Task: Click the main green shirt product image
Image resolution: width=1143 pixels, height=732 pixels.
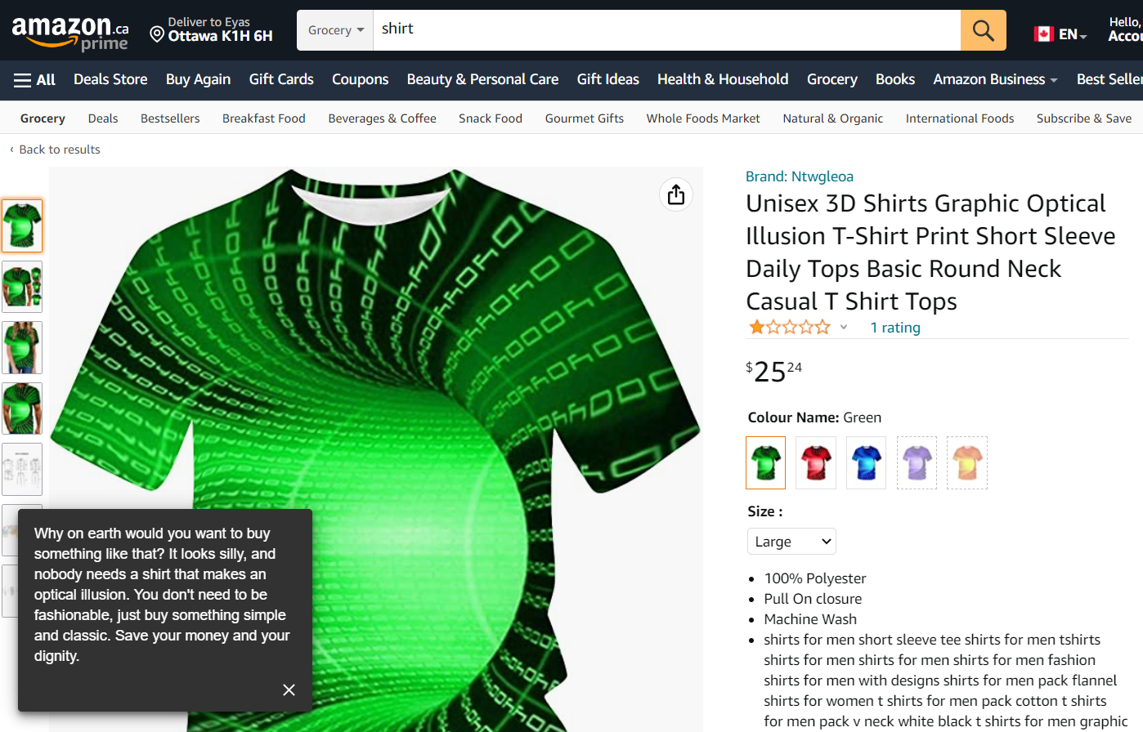Action: pyautogui.click(x=375, y=449)
